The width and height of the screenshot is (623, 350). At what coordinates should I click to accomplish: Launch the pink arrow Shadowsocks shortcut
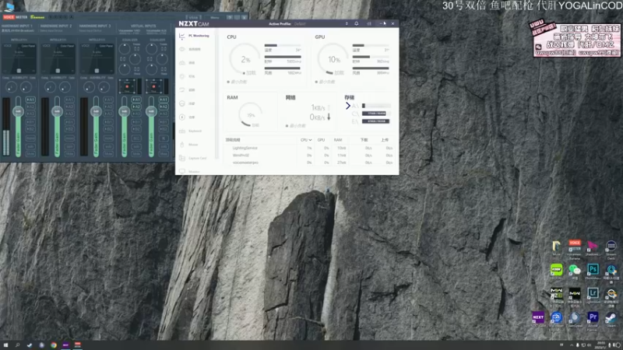(x=593, y=249)
